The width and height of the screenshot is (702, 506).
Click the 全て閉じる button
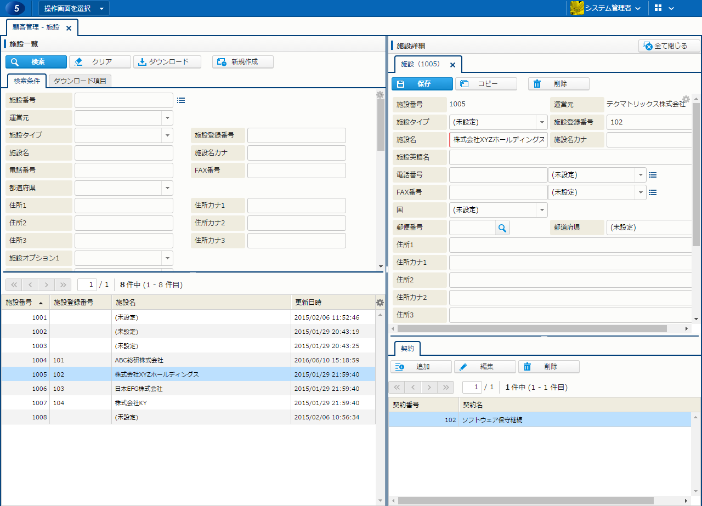pyautogui.click(x=670, y=46)
